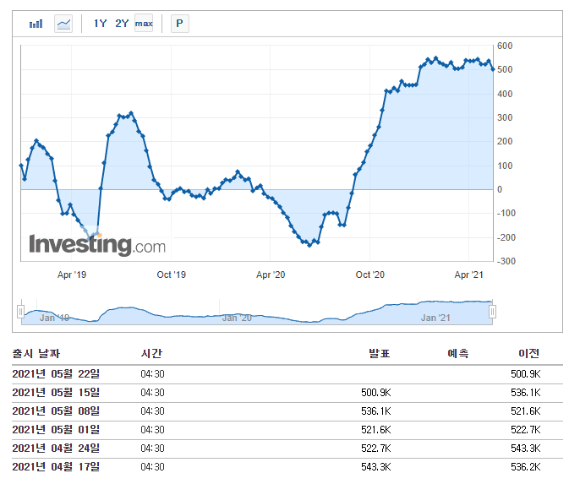Viewport: 569px width, 484px height.
Task: Select the 2021년 05월 22일 row
Action: pyautogui.click(x=287, y=374)
